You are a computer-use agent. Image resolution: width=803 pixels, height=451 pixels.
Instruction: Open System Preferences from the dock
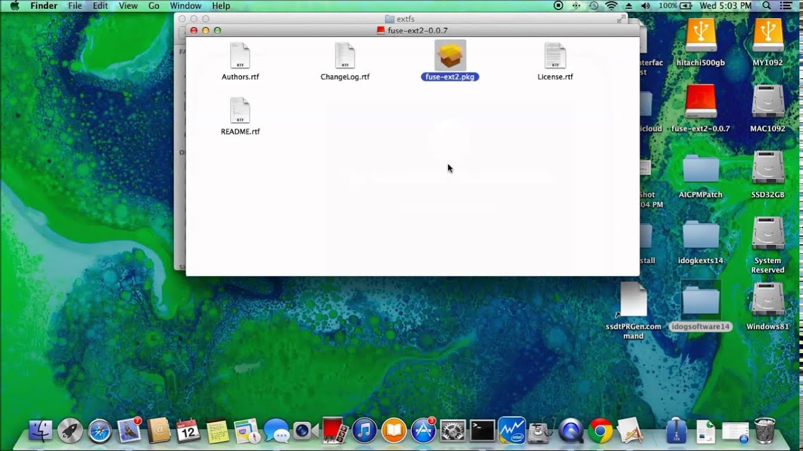(453, 431)
